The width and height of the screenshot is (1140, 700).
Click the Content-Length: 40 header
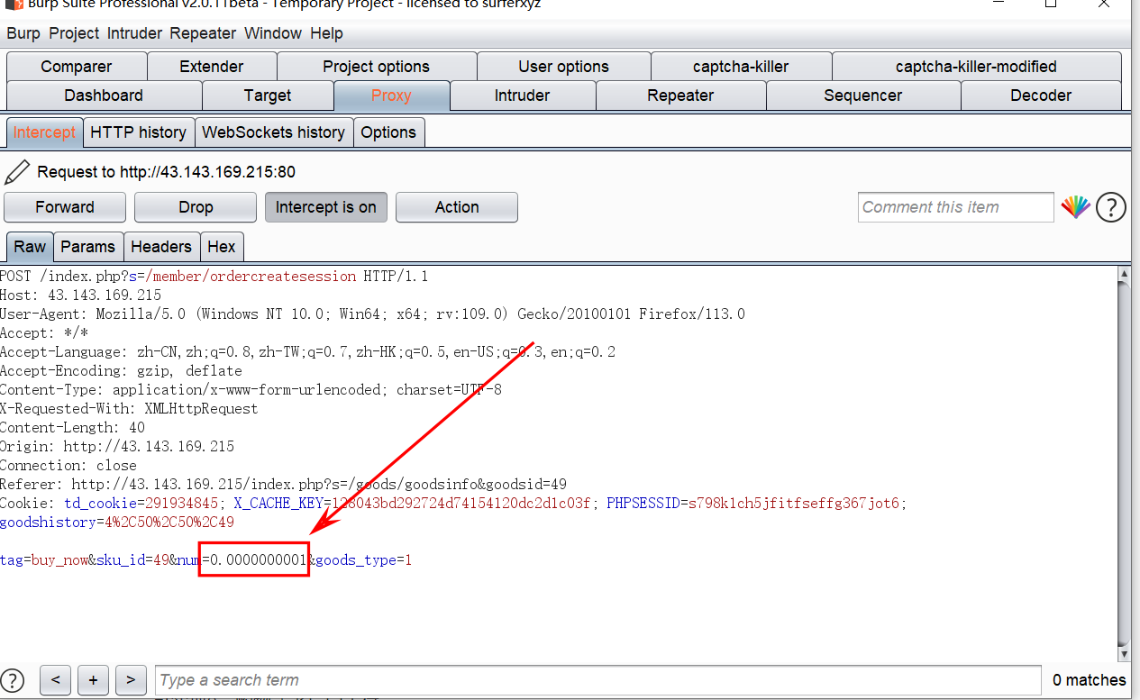(x=72, y=428)
